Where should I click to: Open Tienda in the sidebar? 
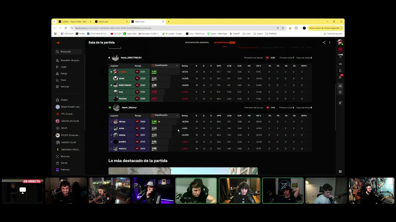pyautogui.click(x=62, y=163)
